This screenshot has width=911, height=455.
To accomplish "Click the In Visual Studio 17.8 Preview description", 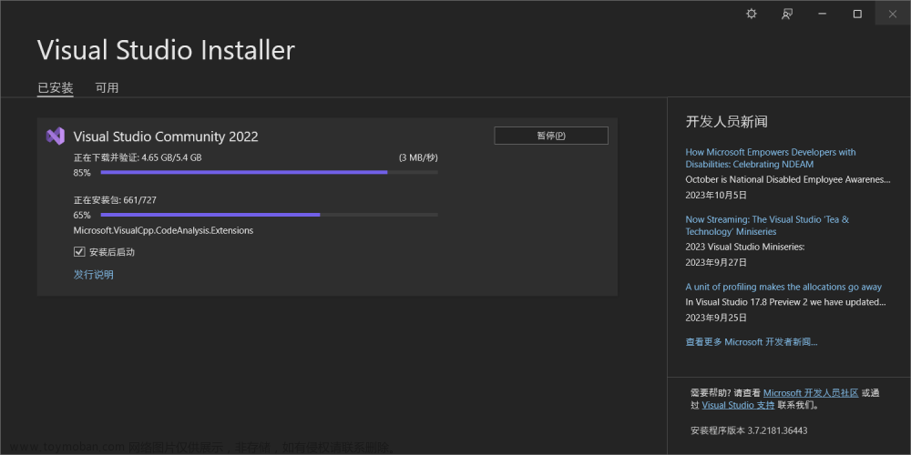I will click(x=785, y=302).
